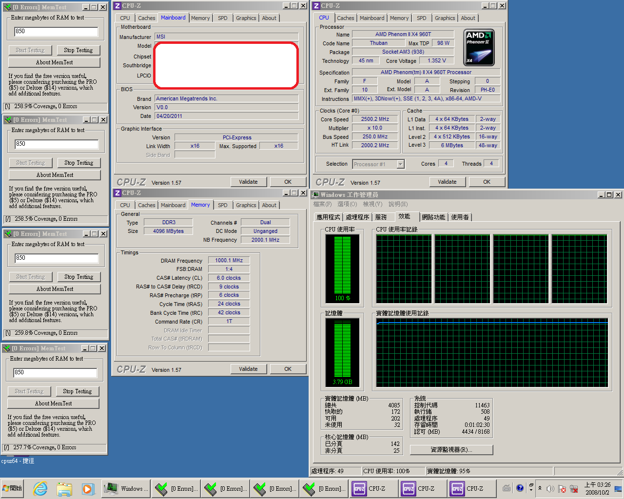The width and height of the screenshot is (624, 499).
Task: Click the Code Name value 'Thuban'
Action: tap(378, 43)
